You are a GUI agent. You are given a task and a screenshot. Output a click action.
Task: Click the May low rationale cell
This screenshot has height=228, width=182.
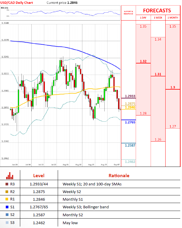[70, 223]
